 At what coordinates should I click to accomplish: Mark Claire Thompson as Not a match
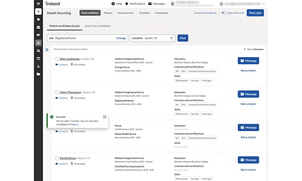[248, 104]
